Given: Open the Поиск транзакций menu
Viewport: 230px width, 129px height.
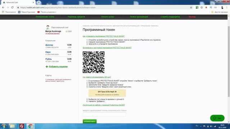Looking at the screenshot, I should coord(139,17).
